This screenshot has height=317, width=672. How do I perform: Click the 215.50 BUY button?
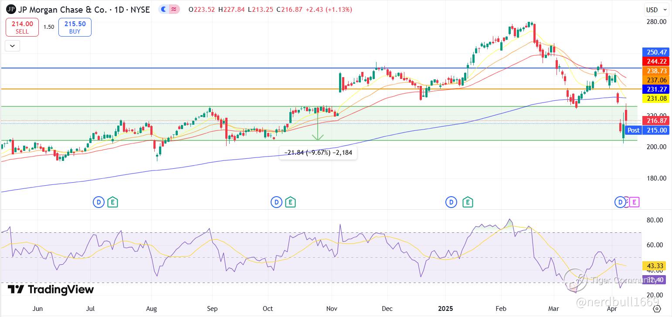coord(75,27)
